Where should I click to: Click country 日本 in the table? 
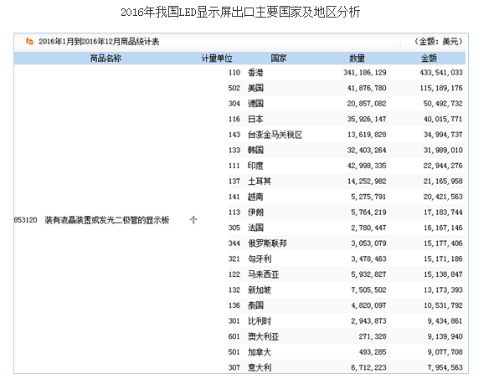click(255, 119)
